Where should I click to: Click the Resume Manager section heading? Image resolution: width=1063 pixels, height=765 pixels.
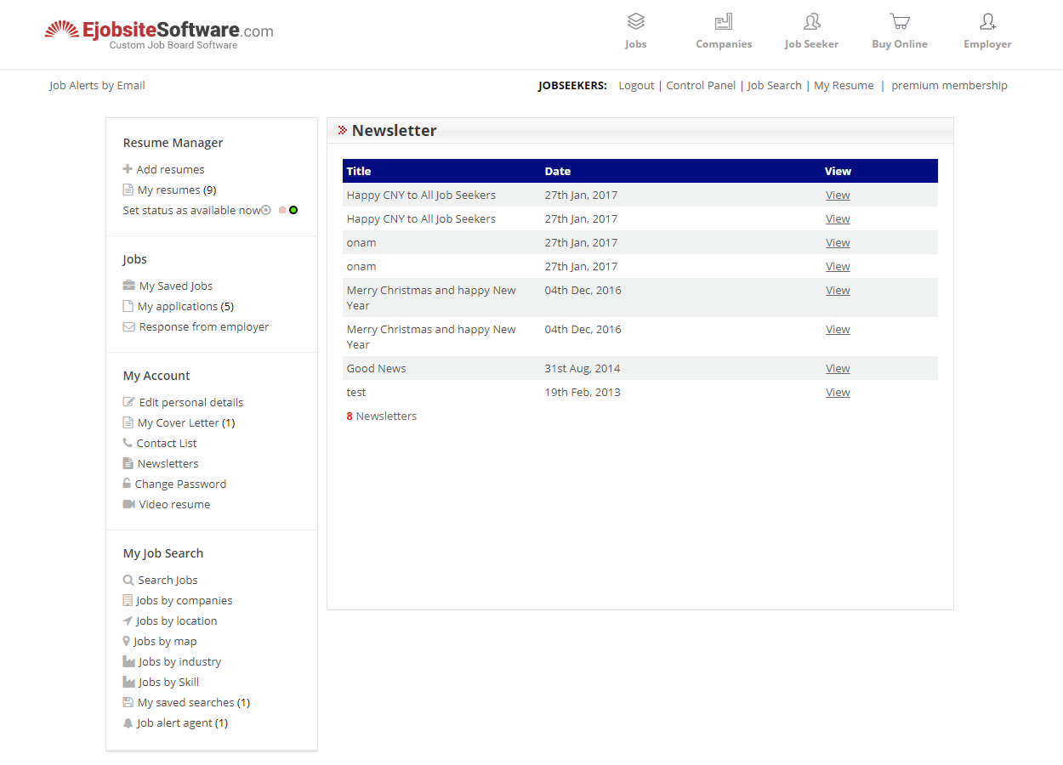(173, 143)
